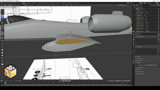The image size is (160, 90).
Task: Click the Select Box mode button
Action: pyautogui.click(x=32, y=5)
